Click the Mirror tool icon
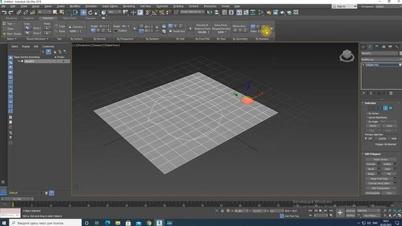The image size is (402, 226). pos(210,13)
